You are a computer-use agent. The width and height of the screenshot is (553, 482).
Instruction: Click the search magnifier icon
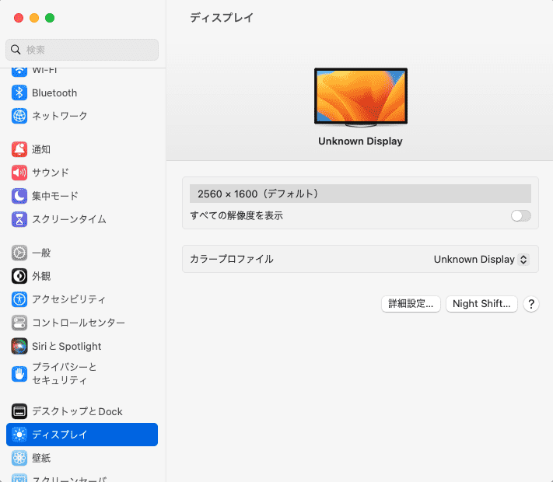(x=16, y=50)
